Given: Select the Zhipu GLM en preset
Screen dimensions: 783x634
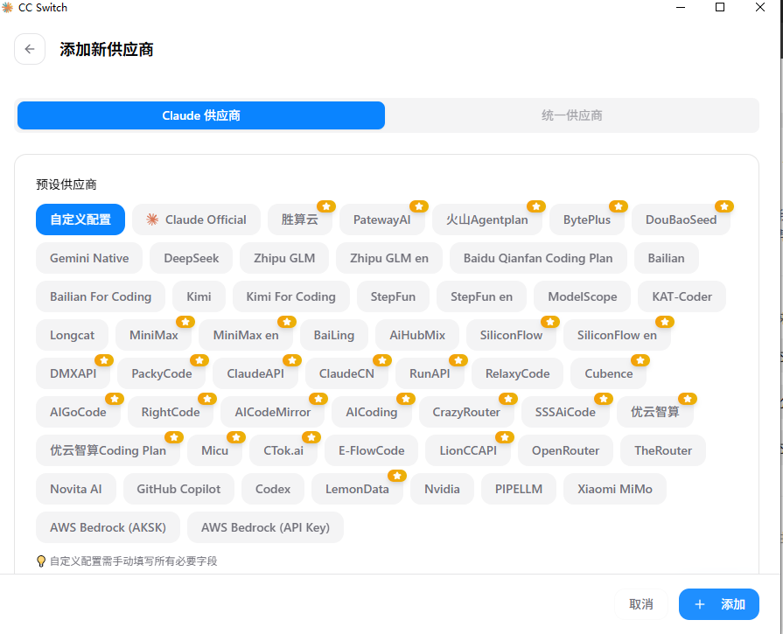Looking at the screenshot, I should click(389, 258).
